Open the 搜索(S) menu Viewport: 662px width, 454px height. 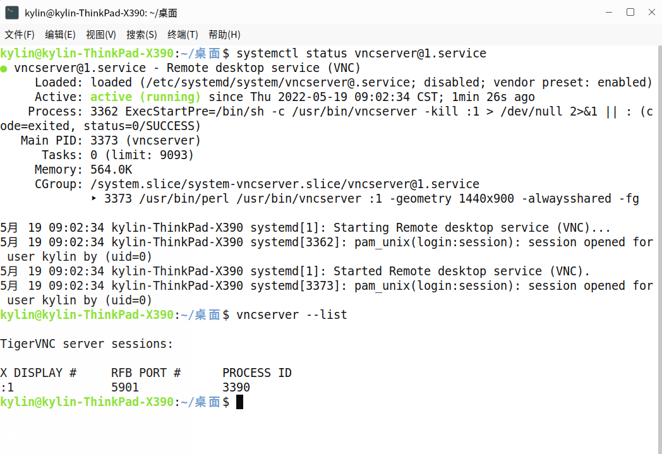(141, 35)
